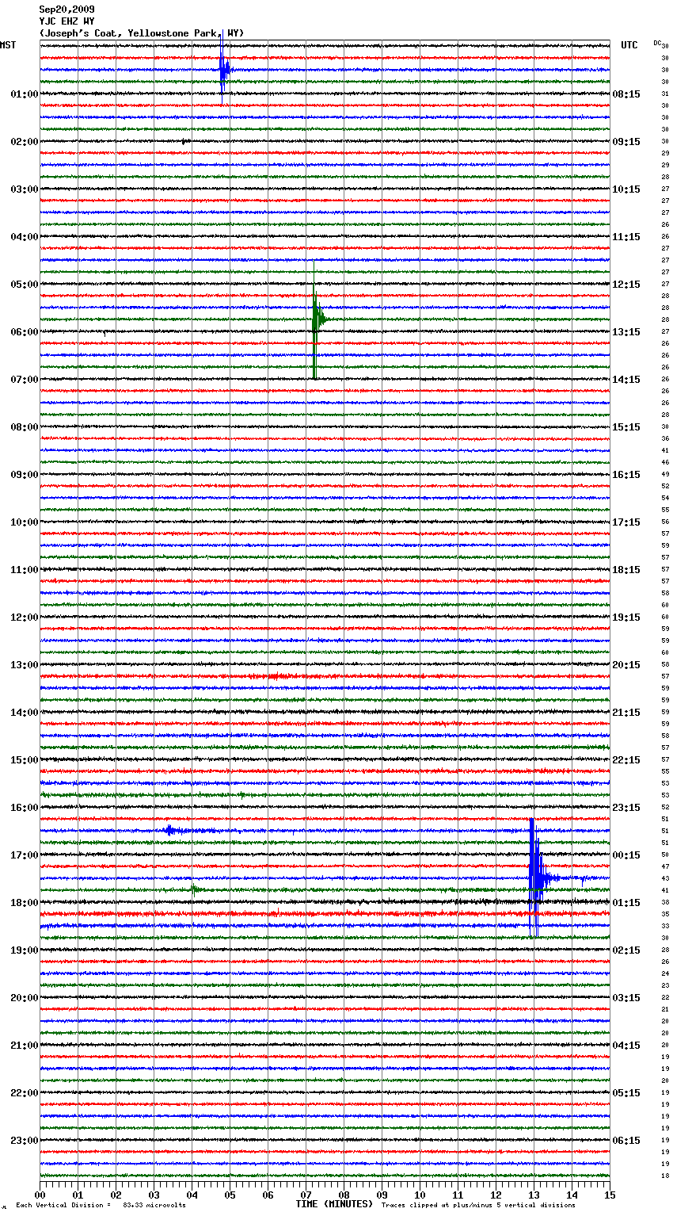Click the 09:15 UTC label

click(x=626, y=142)
